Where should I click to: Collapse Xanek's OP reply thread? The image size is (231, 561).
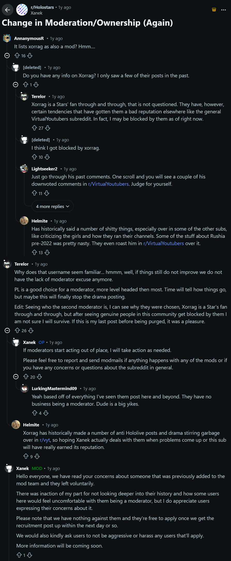coord(16,377)
